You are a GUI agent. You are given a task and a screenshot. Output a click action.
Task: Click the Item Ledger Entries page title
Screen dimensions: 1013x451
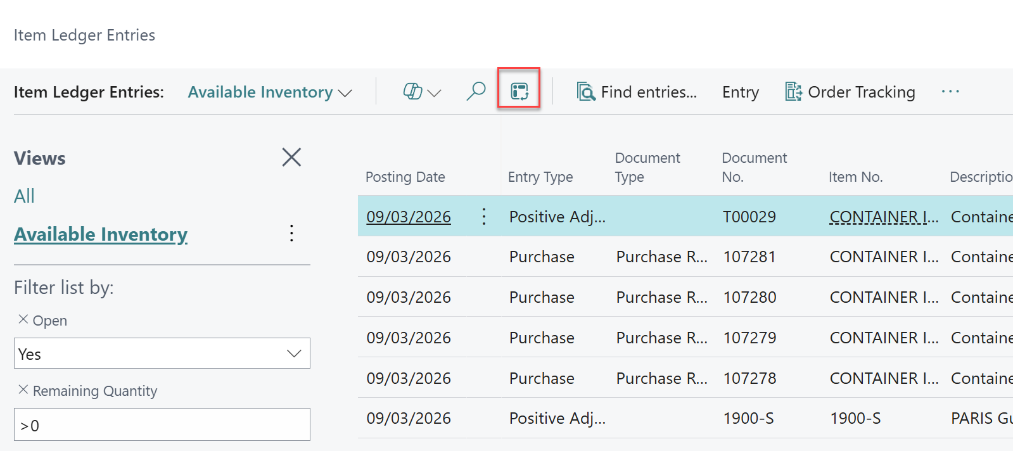(x=84, y=35)
